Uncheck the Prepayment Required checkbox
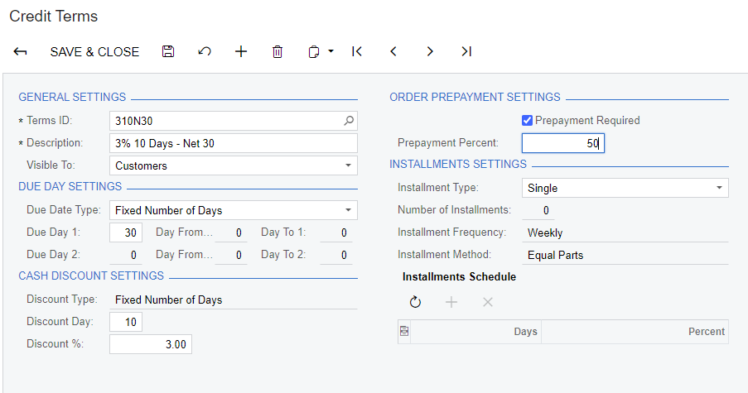 pos(527,121)
